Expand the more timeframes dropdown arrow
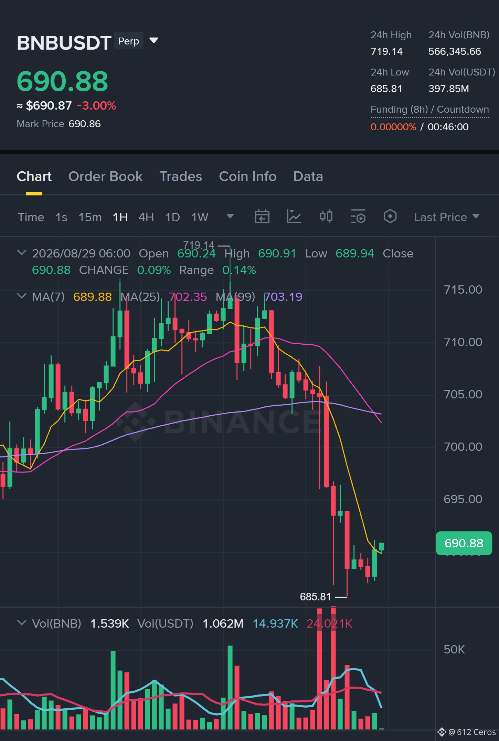499x741 pixels. 230,216
